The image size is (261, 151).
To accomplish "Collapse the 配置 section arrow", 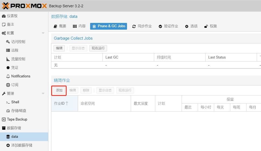I will coord(43,33).
